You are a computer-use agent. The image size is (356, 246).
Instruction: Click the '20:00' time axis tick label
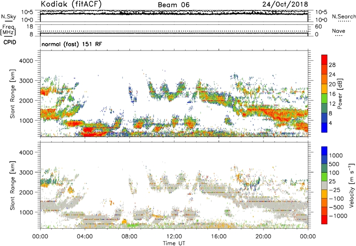point(263,237)
